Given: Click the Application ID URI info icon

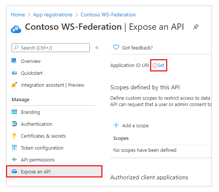Looking at the screenshot, I should (155, 65).
